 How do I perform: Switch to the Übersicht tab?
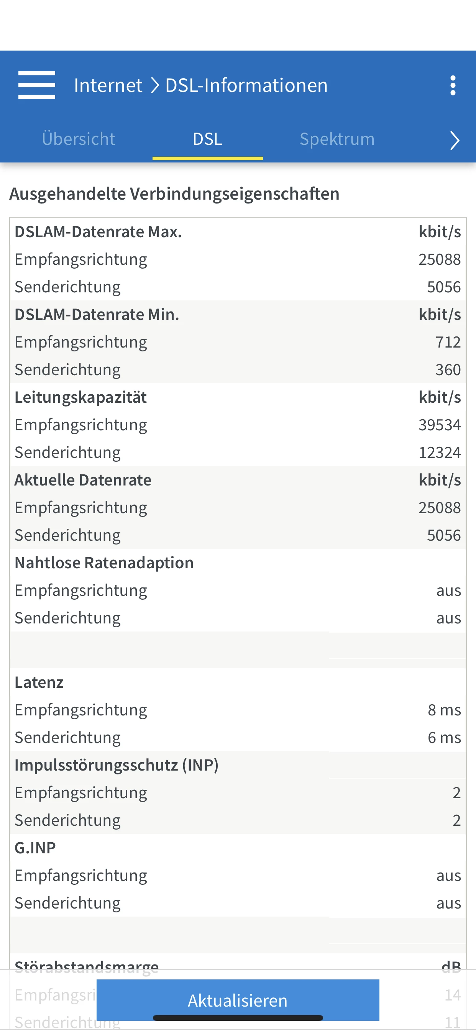coord(79,139)
